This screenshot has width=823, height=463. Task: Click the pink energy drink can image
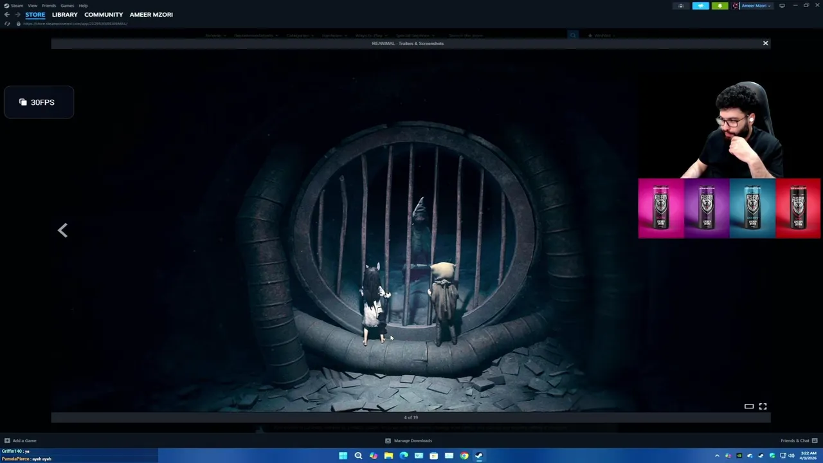point(661,208)
